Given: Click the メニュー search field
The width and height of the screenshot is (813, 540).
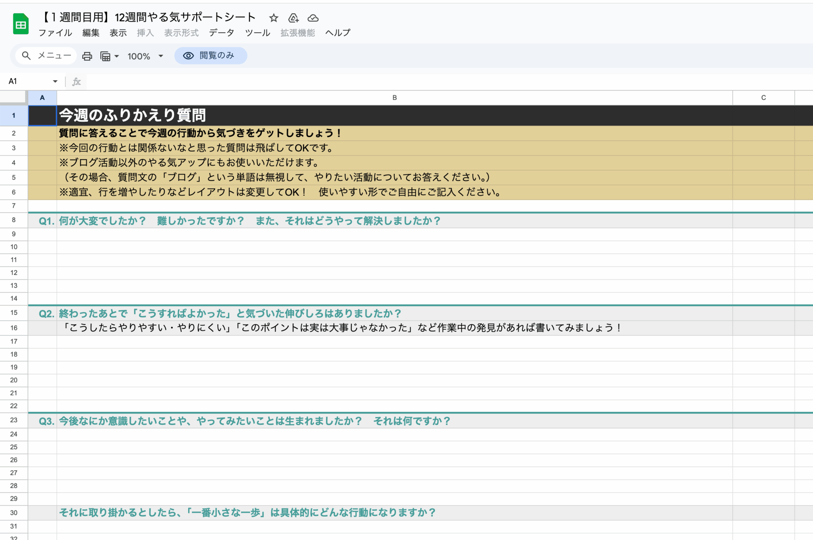Looking at the screenshot, I should point(46,56).
